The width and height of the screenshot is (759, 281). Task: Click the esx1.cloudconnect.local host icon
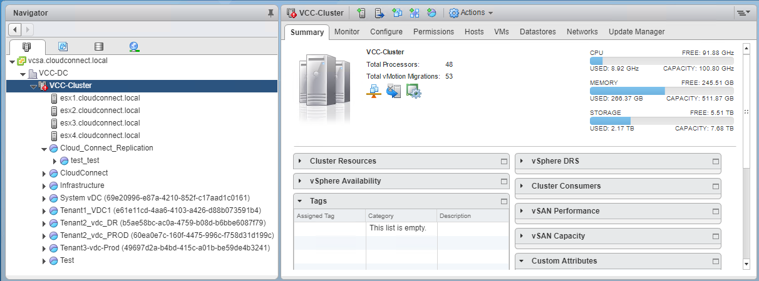pos(54,98)
